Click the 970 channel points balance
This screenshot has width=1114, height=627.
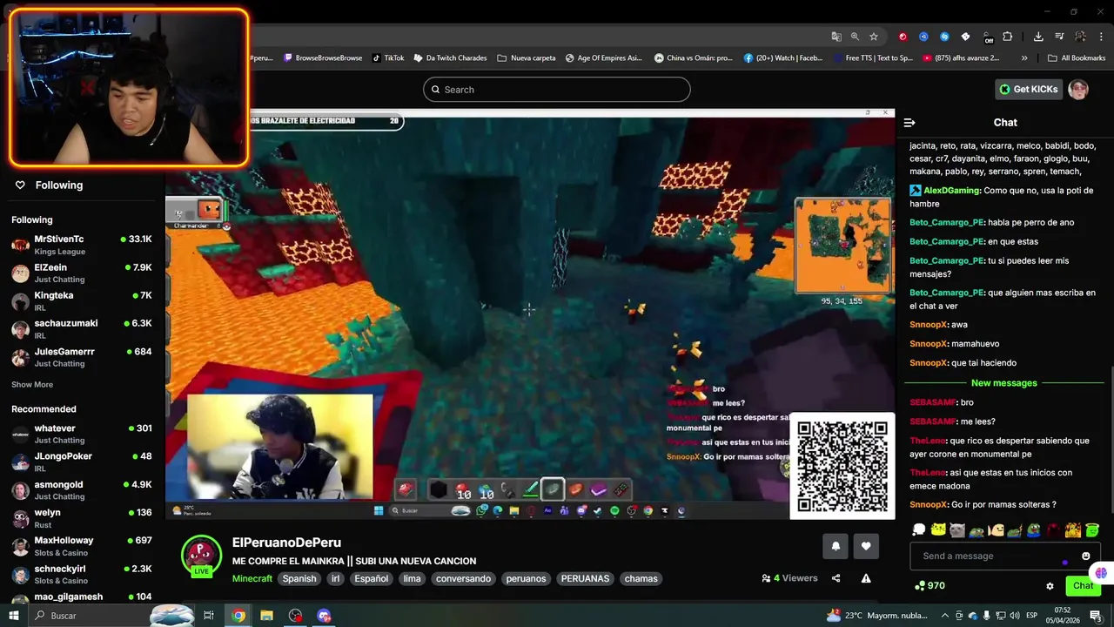pyautogui.click(x=929, y=586)
